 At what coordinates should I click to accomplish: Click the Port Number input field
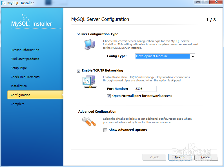click(x=146, y=89)
